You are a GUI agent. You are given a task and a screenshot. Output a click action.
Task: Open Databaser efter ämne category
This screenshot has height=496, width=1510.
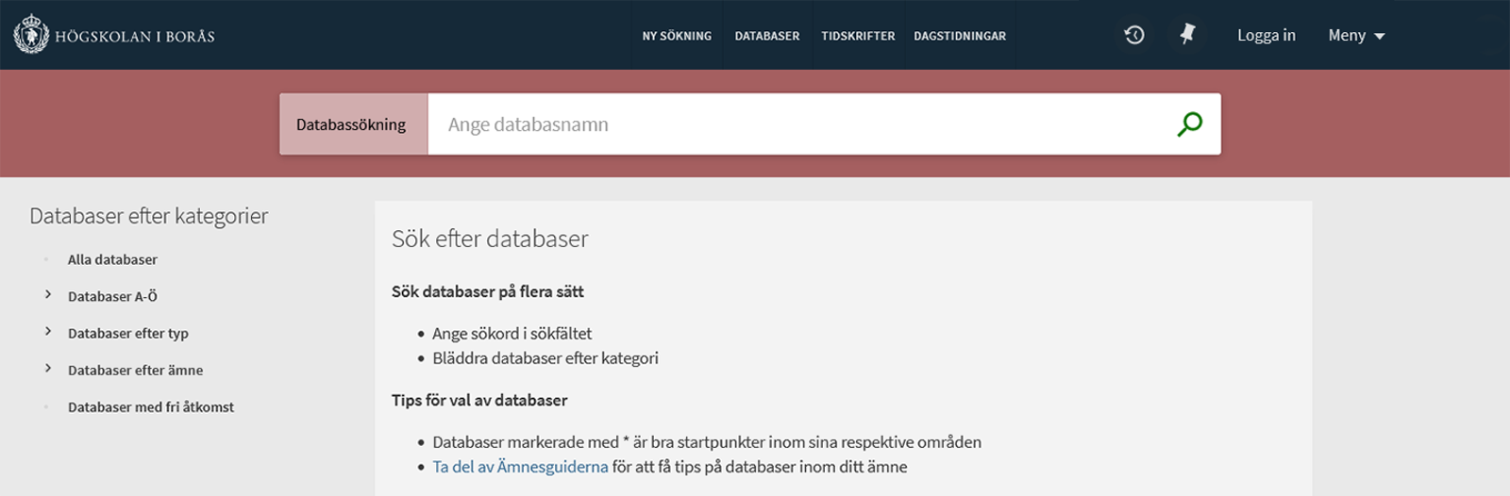click(x=135, y=371)
